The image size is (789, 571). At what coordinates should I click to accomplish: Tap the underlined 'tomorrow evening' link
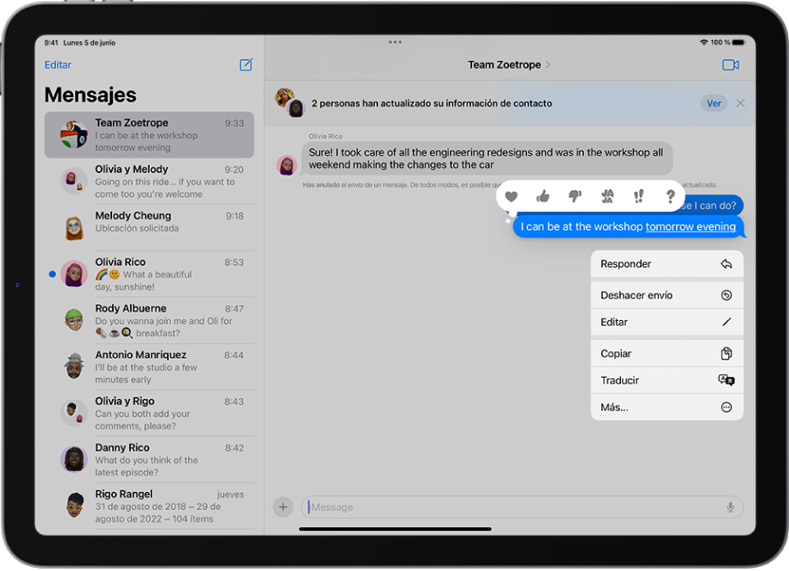point(690,226)
